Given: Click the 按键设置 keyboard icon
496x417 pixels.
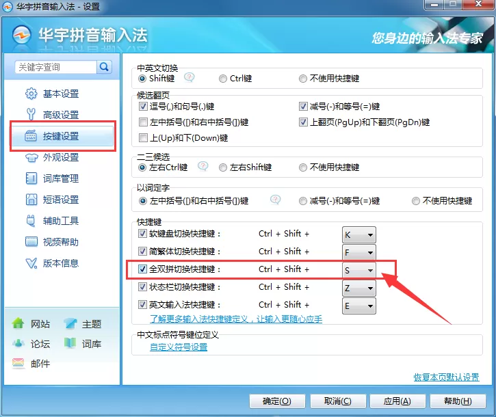Looking at the screenshot, I should (x=31, y=136).
